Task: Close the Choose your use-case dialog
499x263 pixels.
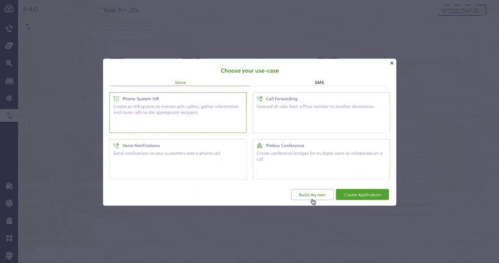Action: (x=392, y=63)
